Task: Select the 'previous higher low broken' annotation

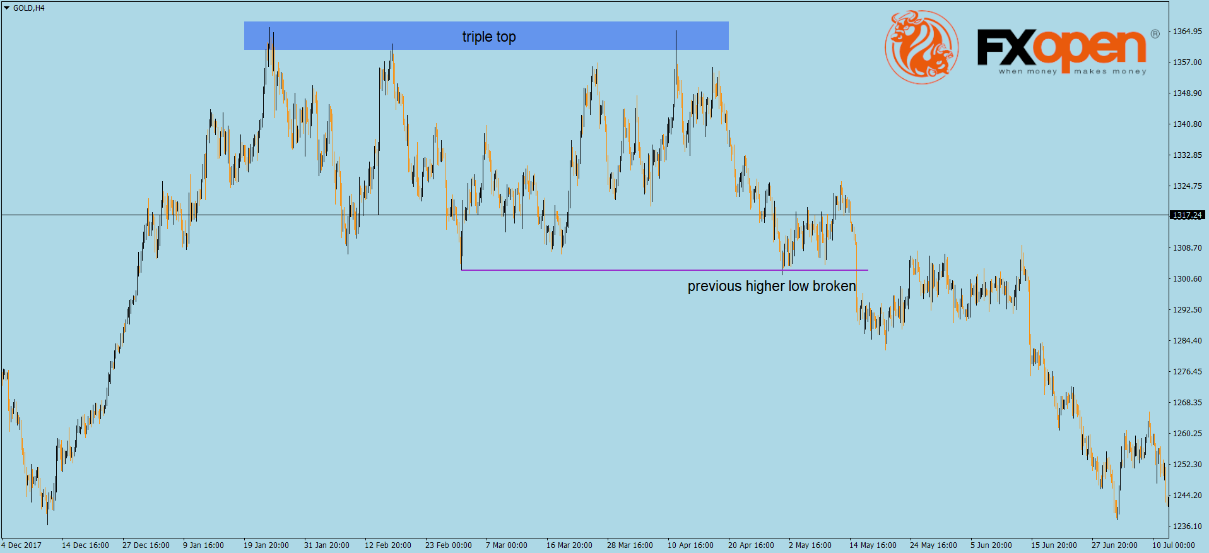Action: (771, 287)
